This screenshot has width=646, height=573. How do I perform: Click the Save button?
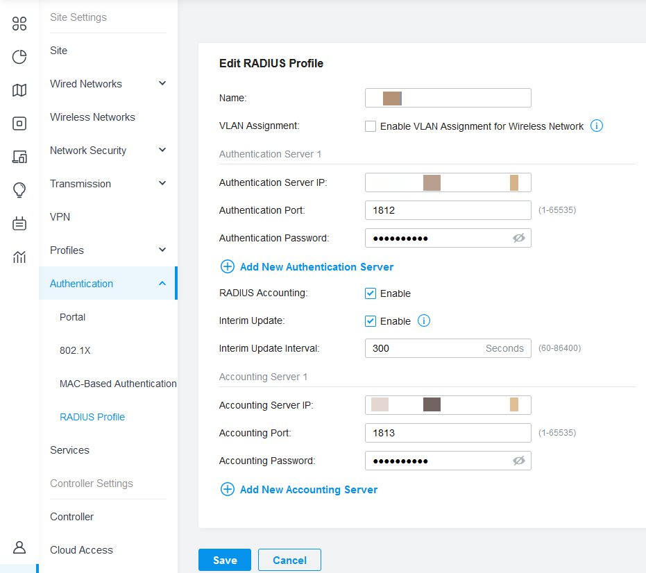click(x=224, y=561)
